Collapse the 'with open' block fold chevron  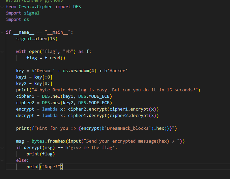pos(2,52)
